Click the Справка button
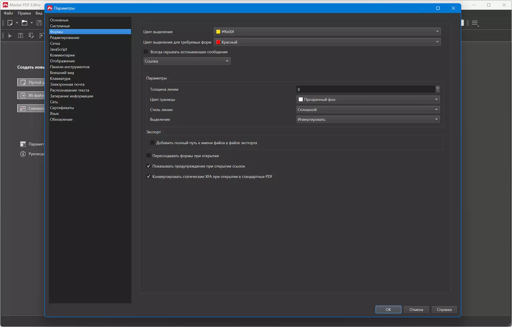Viewport: 512px width, 327px height. click(x=444, y=310)
